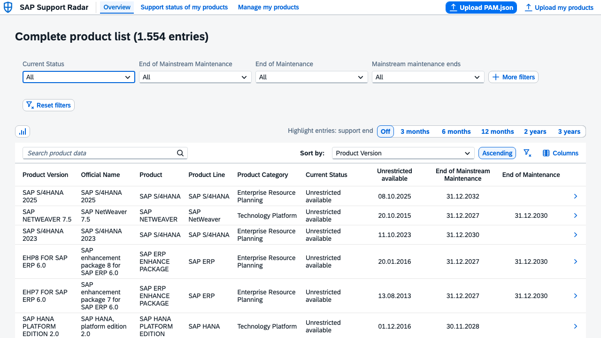Image resolution: width=601 pixels, height=338 pixels.
Task: Click the Product Category column header
Action: tap(262, 175)
